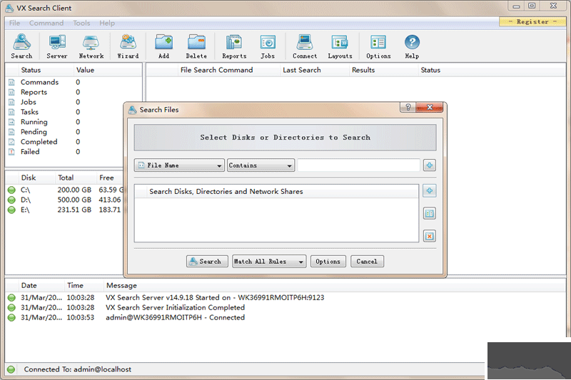Click the Search Disks, Directories and Network Shares header

pos(226,192)
